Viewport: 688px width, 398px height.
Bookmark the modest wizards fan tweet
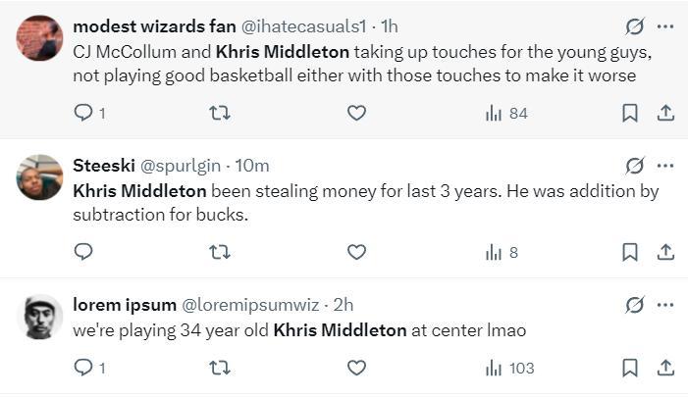629,113
